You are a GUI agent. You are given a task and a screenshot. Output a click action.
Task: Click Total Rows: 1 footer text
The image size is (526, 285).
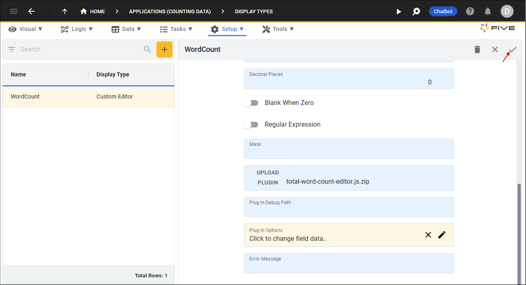point(151,276)
